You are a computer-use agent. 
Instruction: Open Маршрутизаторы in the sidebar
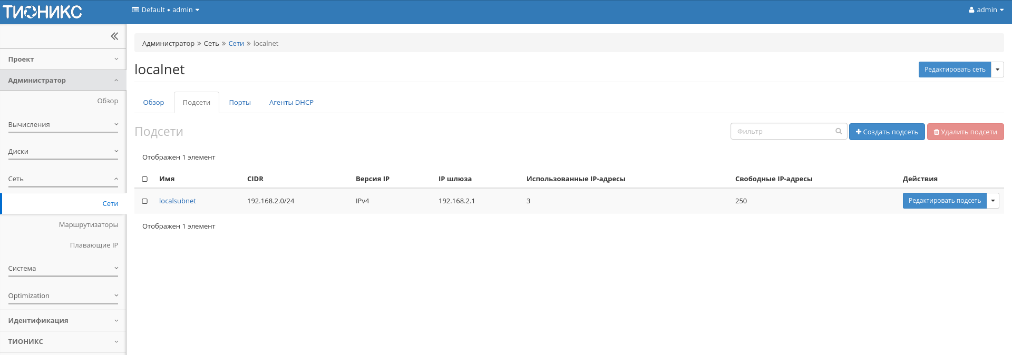[89, 225]
